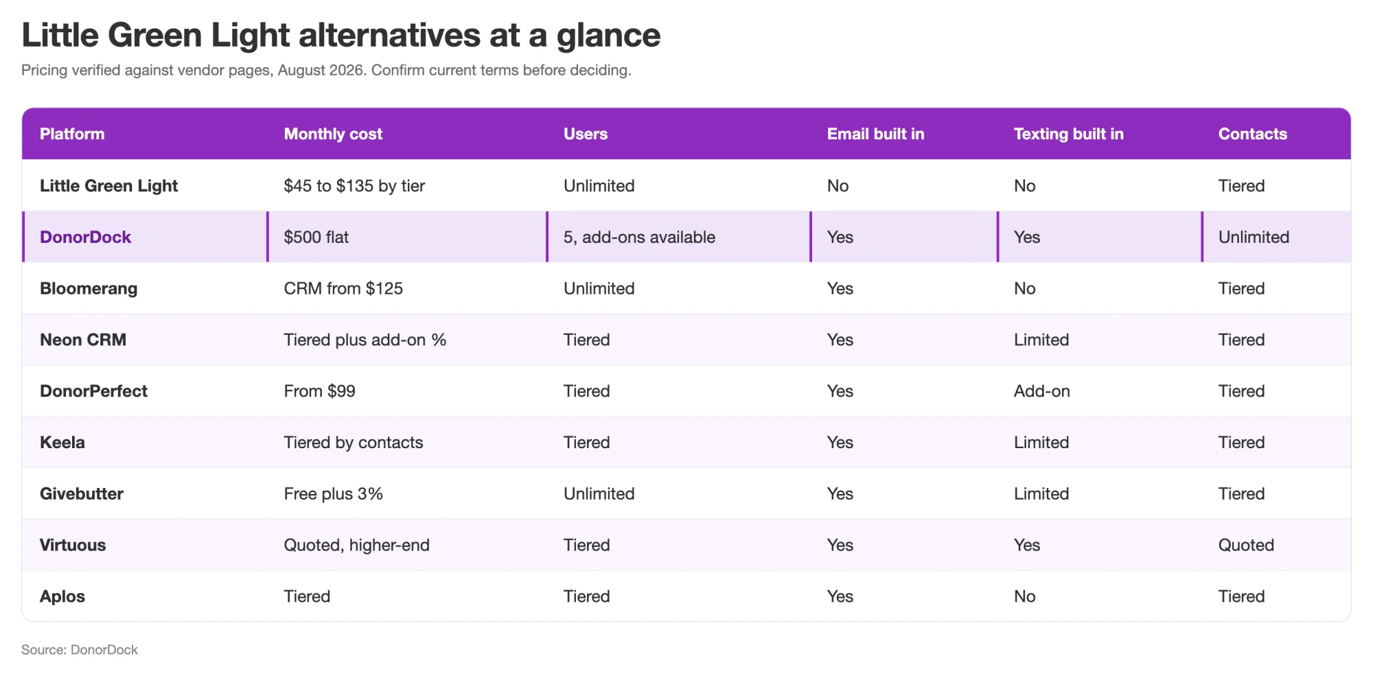This screenshot has width=1373, height=676.
Task: Click the email 'No' cell for Little Green Light
Action: pos(838,185)
